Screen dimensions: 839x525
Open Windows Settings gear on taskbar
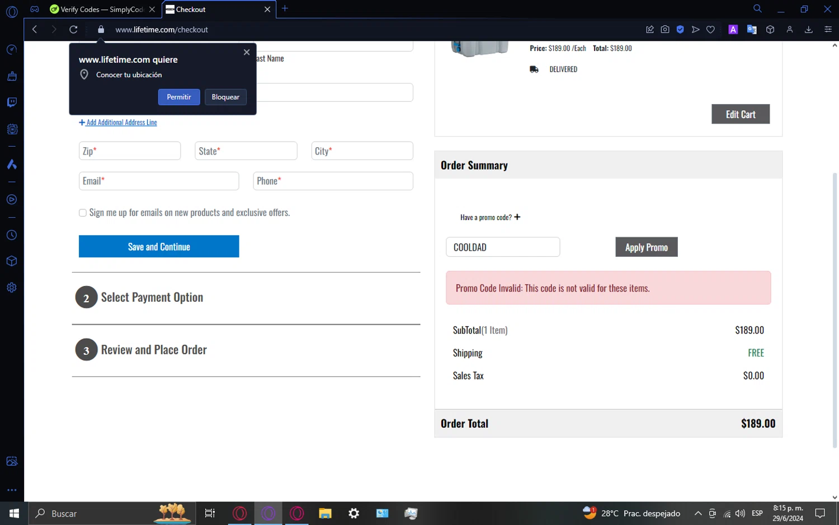click(x=353, y=513)
